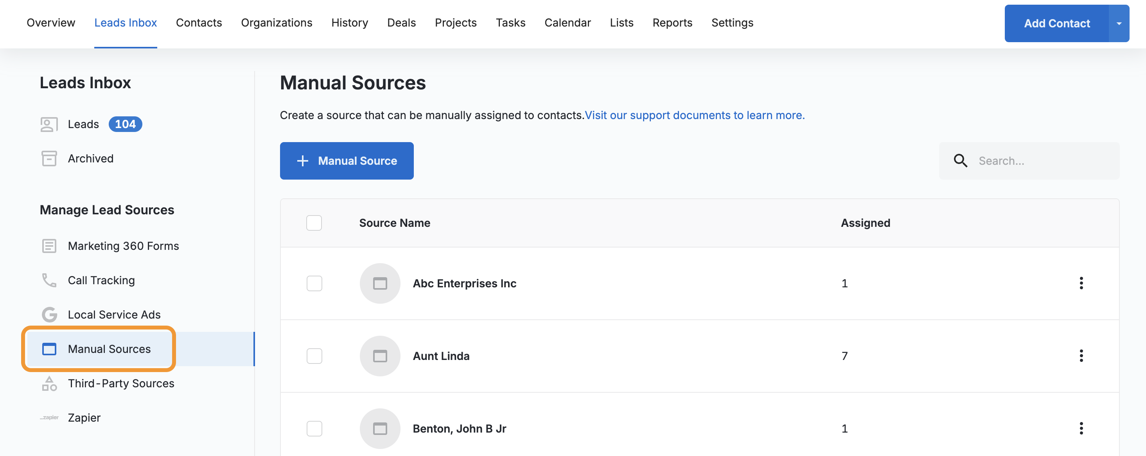Select the Benton, John B Jr checkbox
Screen dimensions: 1146x456
click(314, 428)
